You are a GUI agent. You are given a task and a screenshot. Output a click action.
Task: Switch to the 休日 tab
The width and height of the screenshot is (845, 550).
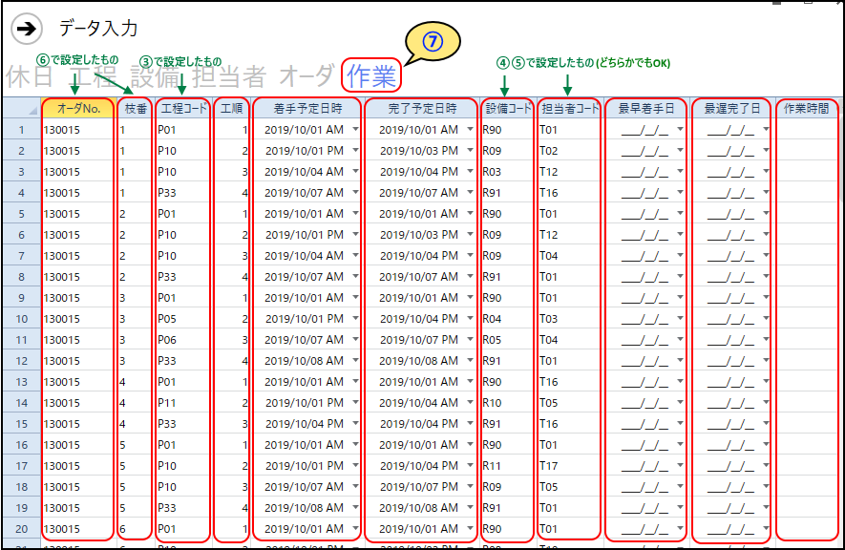30,76
